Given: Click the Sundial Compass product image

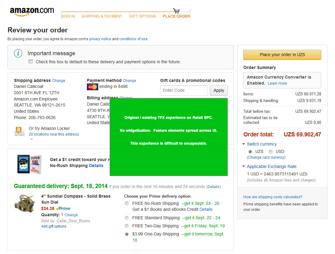Looking at the screenshot, I should tap(25, 203).
